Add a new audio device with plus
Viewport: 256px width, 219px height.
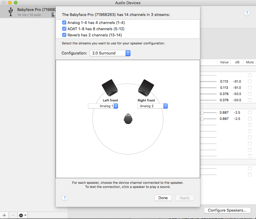pos(4,215)
